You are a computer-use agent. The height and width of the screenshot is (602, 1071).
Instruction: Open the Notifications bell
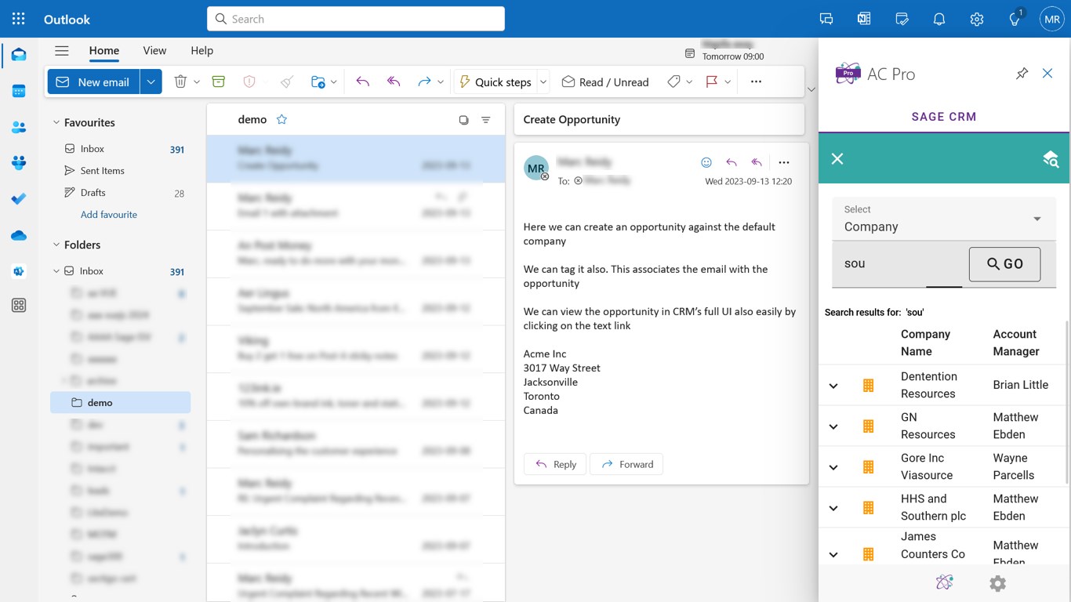(939, 19)
